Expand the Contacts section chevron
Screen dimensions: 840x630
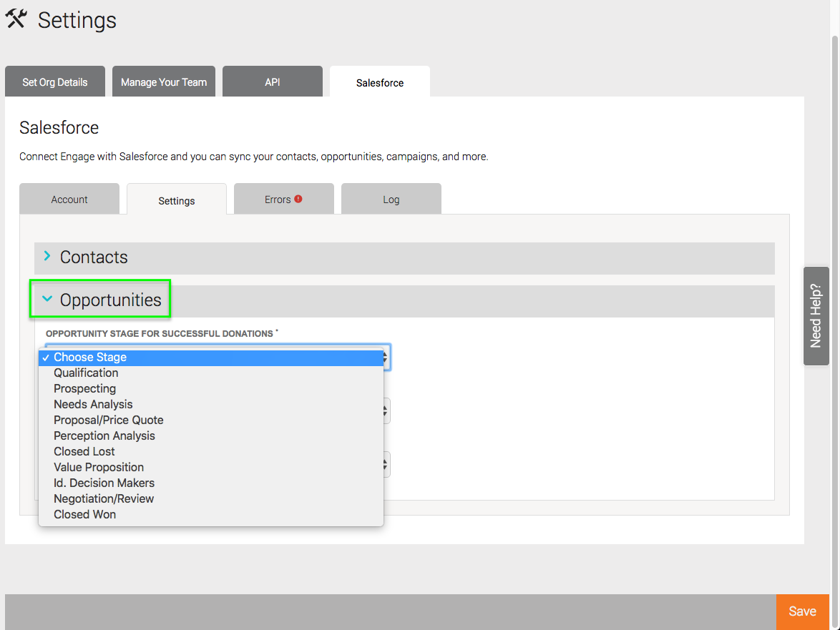47,257
